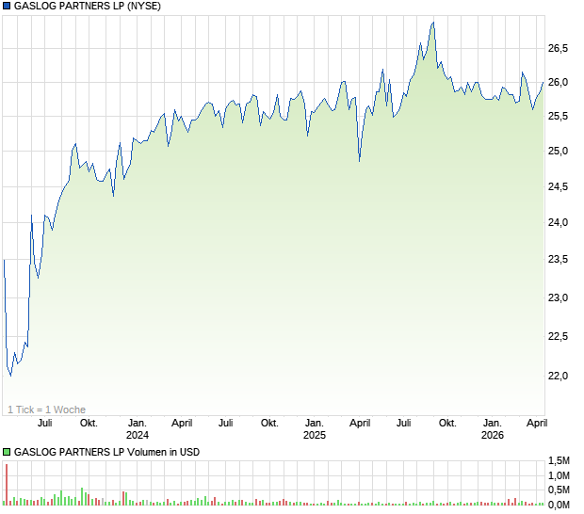Screen dimensions: 584x514
Task: Click the 22,5 price axis label
Action: click(558, 336)
